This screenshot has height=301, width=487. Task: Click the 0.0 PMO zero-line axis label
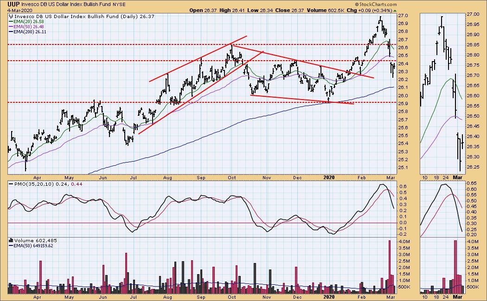click(x=403, y=223)
